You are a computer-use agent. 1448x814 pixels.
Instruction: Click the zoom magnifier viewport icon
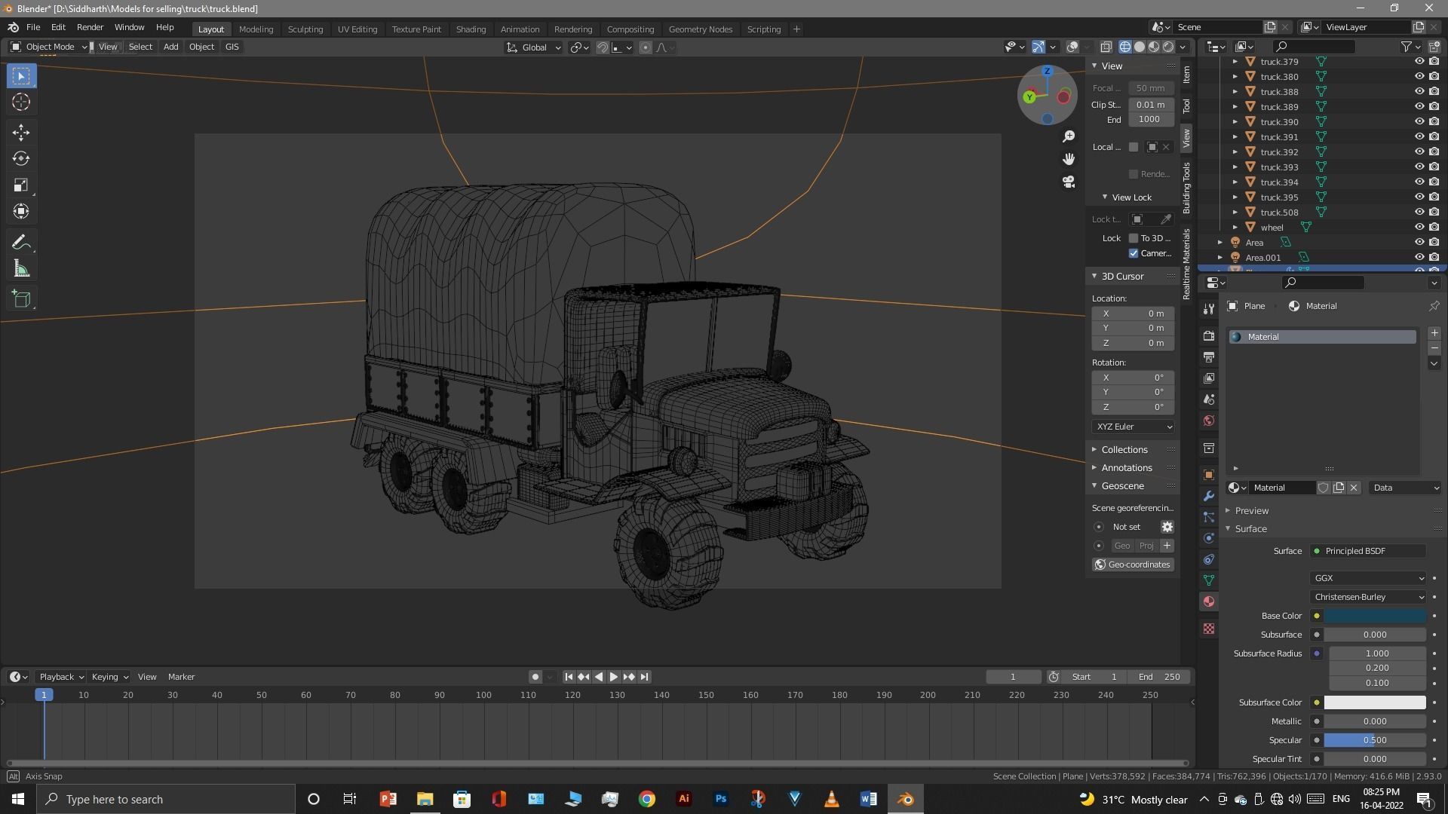coord(1069,136)
